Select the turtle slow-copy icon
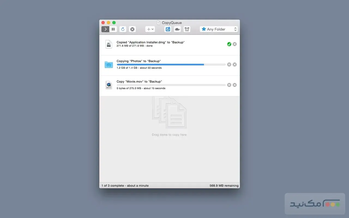The height and width of the screenshot is (218, 349). (x=177, y=29)
